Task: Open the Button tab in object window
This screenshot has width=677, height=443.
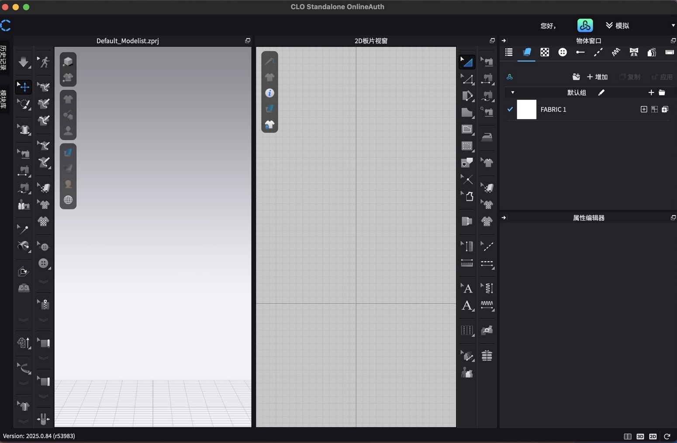Action: point(563,52)
